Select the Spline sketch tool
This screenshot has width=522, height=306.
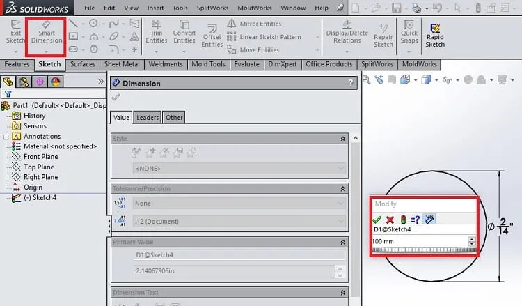click(114, 23)
